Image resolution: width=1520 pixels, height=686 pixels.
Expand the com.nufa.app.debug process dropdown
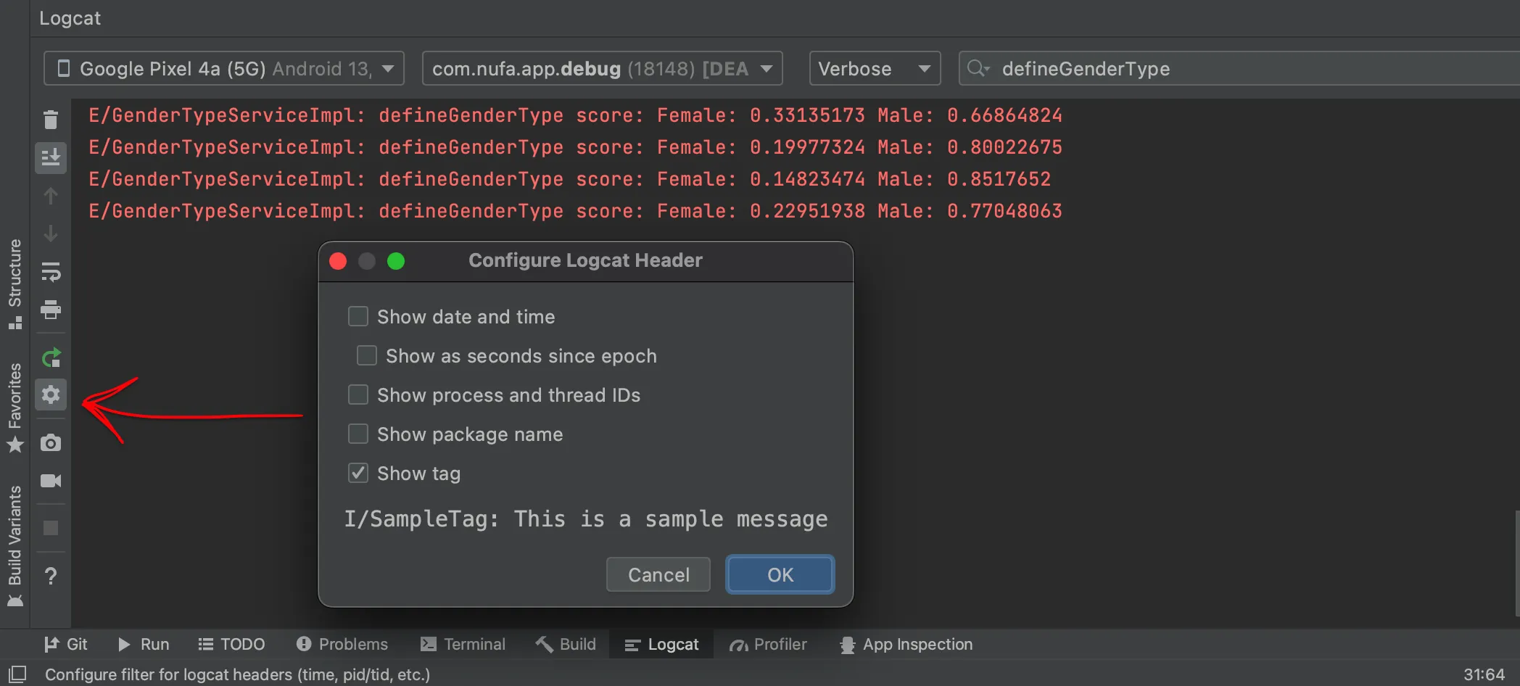click(x=602, y=69)
